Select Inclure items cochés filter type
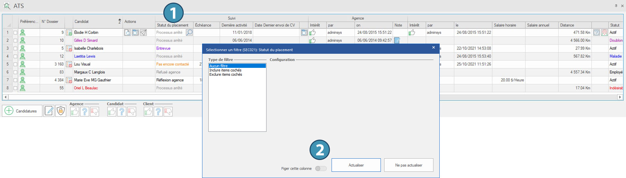626x178 pixels. pyautogui.click(x=225, y=70)
